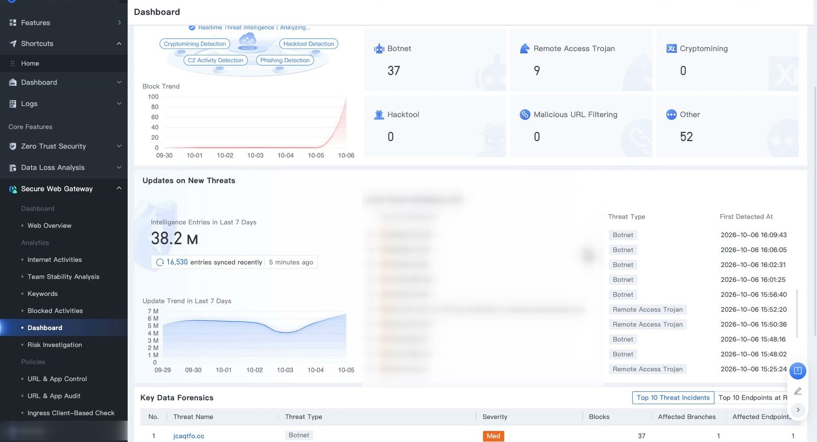Switch to Top 10 Threat Incidents tab
Viewport: 817px width, 442px height.
pyautogui.click(x=673, y=398)
